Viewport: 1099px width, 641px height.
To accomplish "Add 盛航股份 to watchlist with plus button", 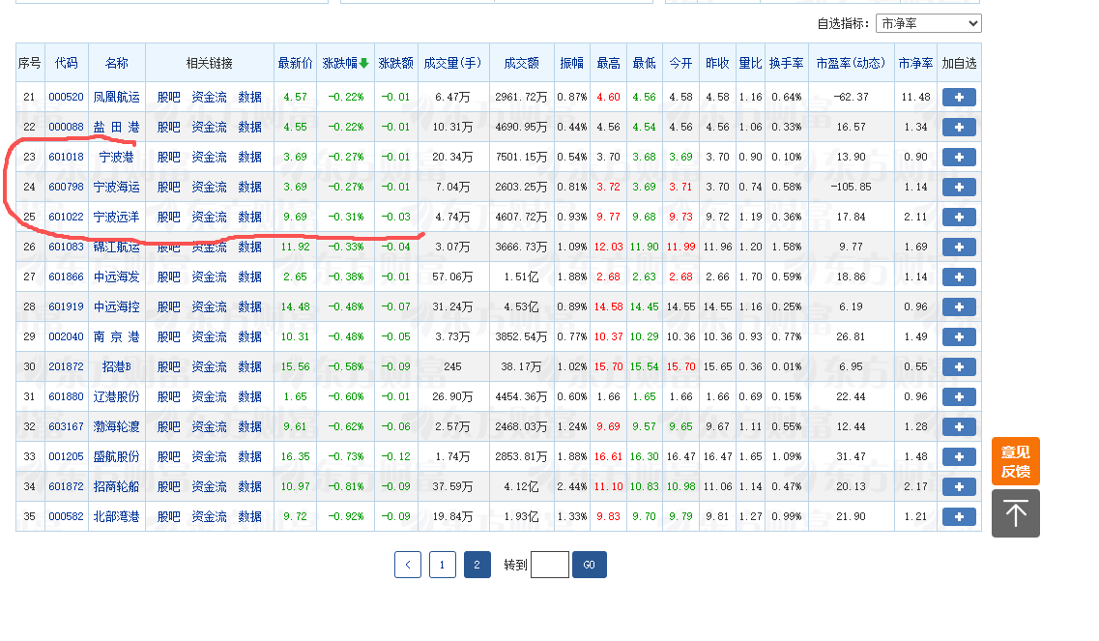I will (959, 456).
